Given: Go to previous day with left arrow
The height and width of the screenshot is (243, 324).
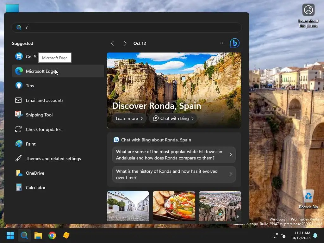Looking at the screenshot, I should click(x=112, y=43).
